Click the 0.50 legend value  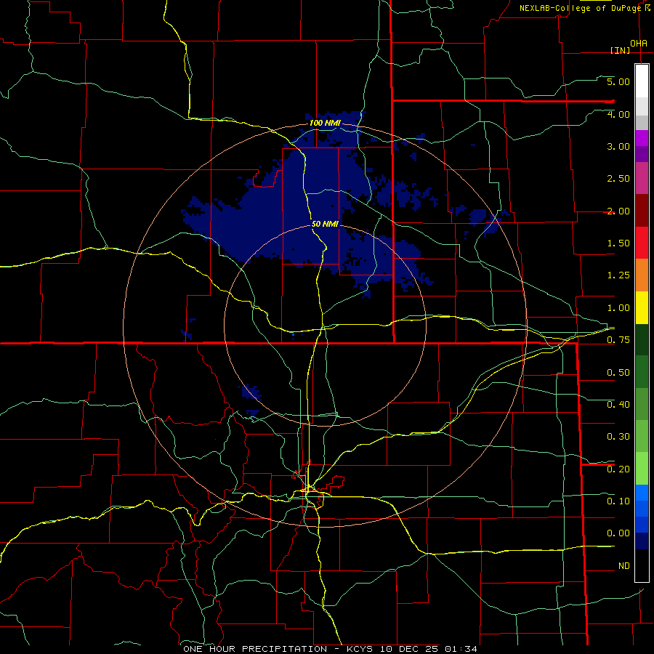[618, 373]
